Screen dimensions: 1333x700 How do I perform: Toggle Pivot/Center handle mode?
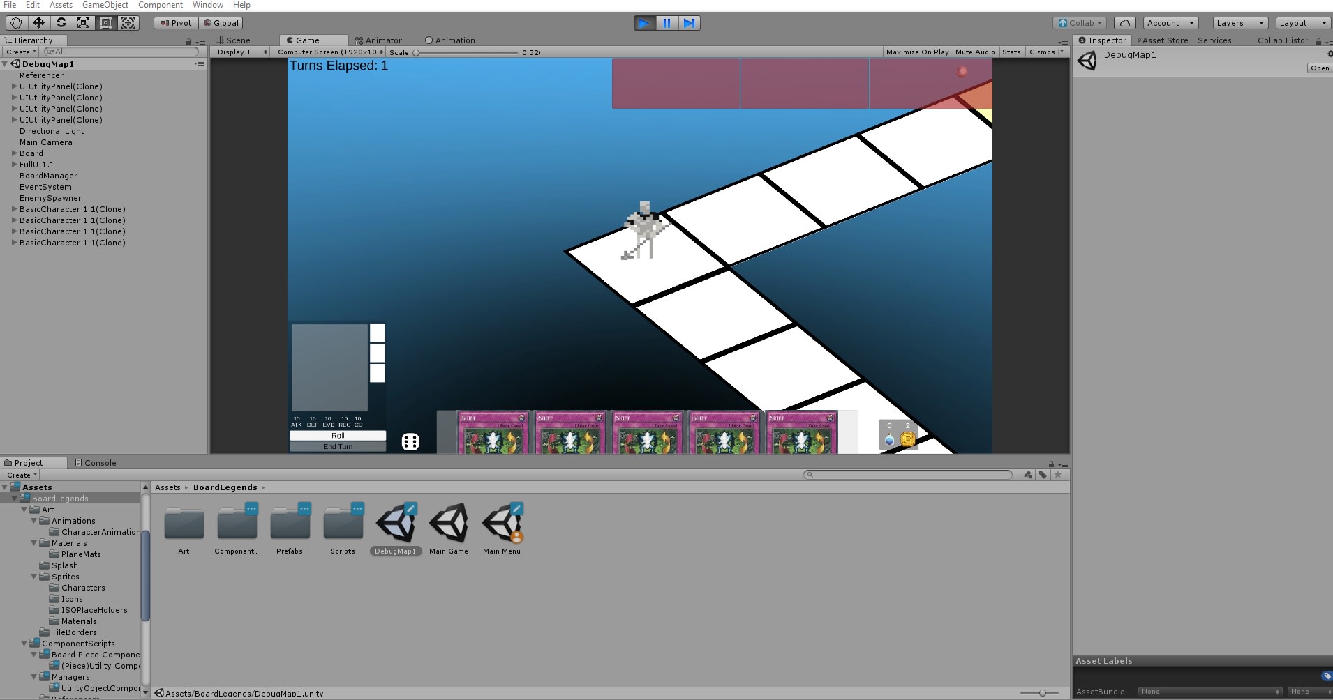[x=176, y=23]
